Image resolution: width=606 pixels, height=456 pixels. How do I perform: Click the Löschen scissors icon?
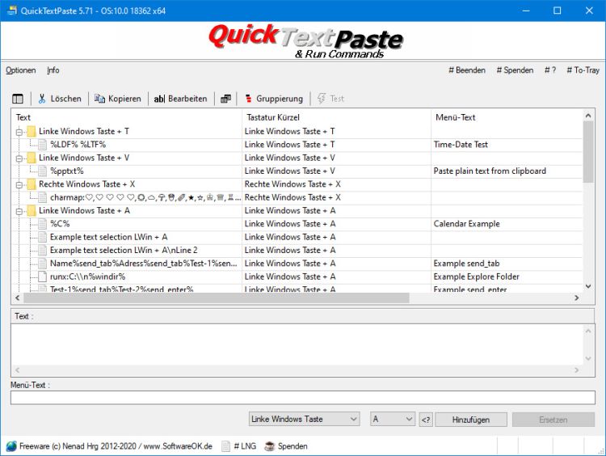[42, 99]
